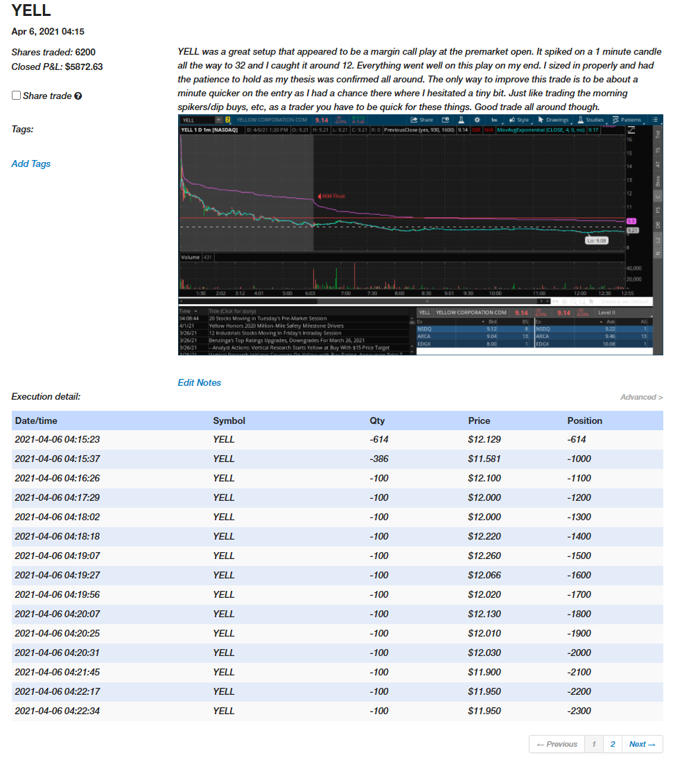
Task: Click the $12.020 price cell
Action: point(484,595)
